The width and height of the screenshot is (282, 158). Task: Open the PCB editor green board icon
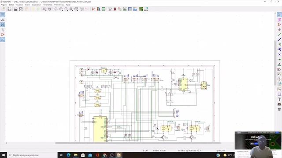click(141, 9)
